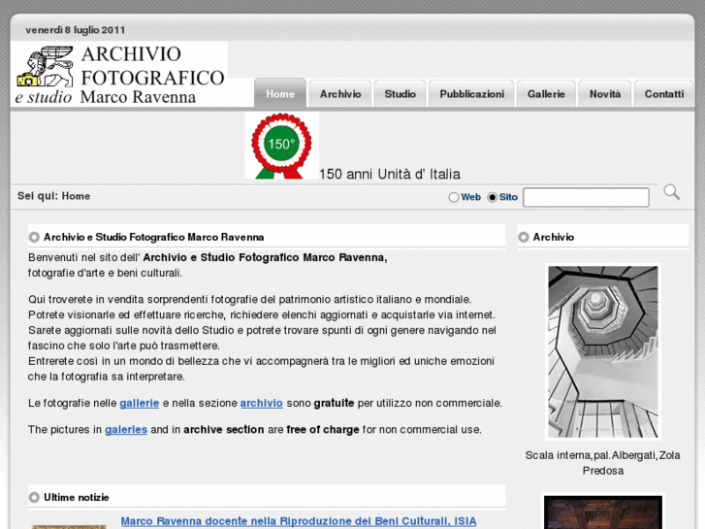Select the Web search radio button

coord(454,197)
